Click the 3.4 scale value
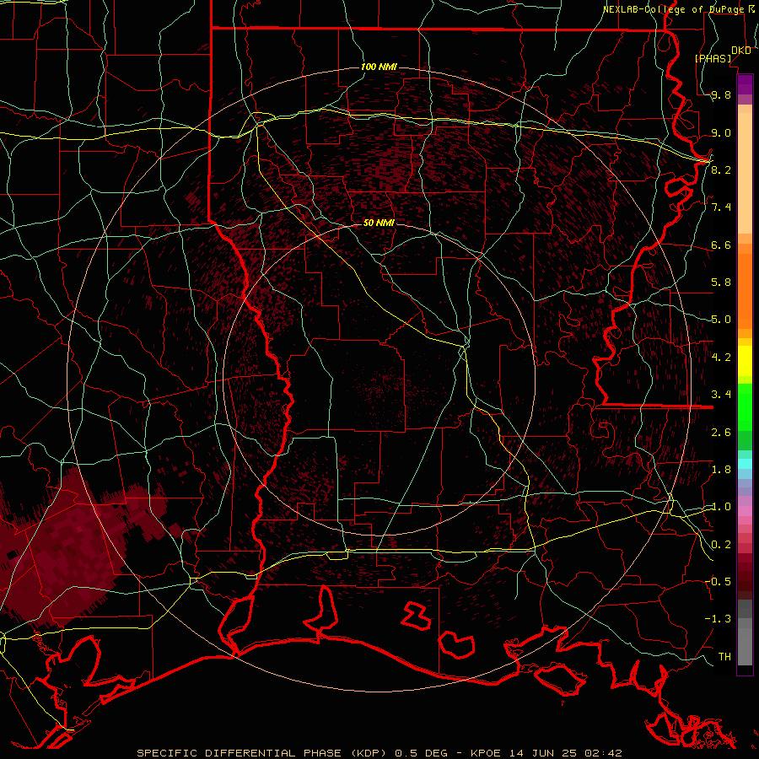The image size is (759, 759). click(721, 395)
